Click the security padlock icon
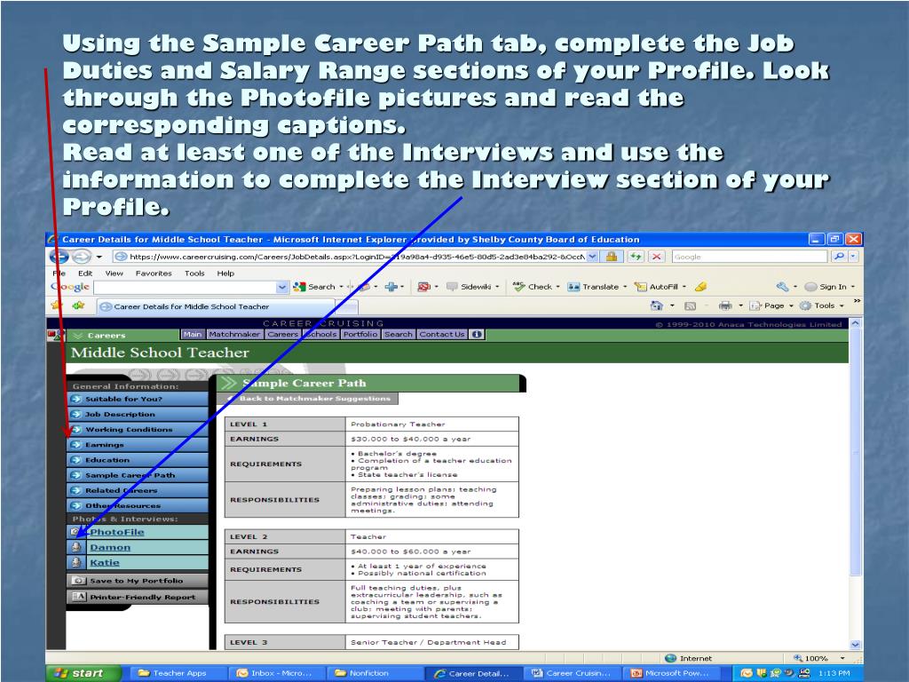Image resolution: width=909 pixels, height=682 pixels. 611,257
